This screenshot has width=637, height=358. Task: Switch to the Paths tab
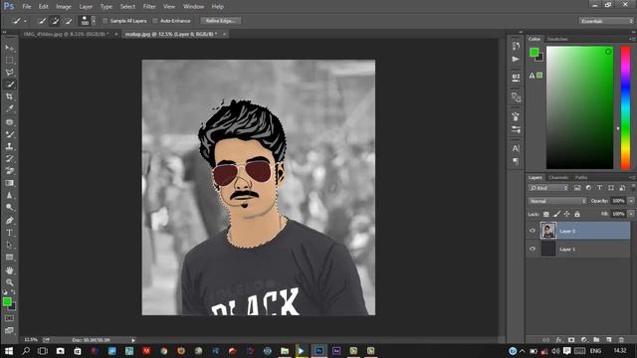click(581, 177)
